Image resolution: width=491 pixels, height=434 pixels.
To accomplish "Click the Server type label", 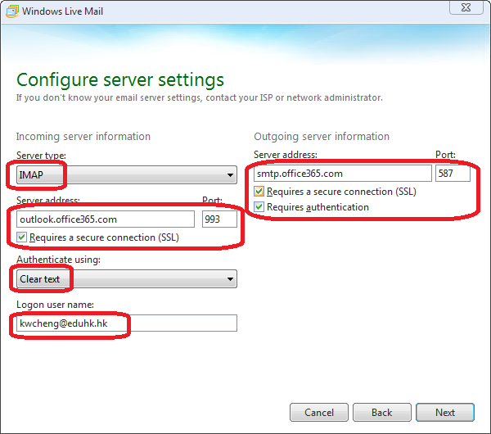I will [x=41, y=156].
